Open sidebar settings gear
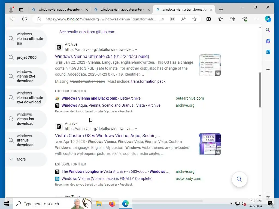 (268, 197)
